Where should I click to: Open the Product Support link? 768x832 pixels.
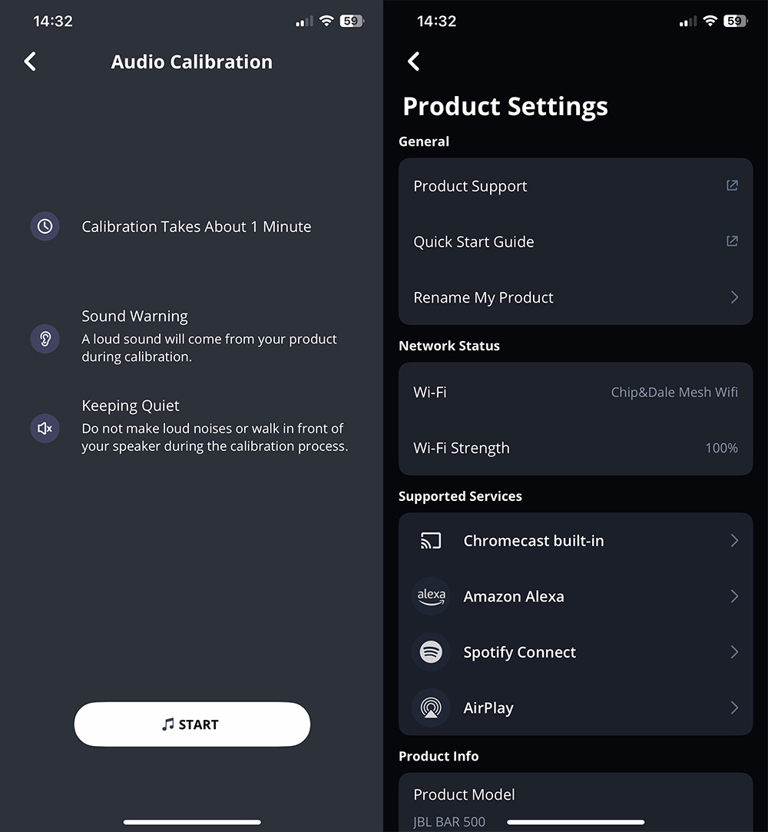470,186
